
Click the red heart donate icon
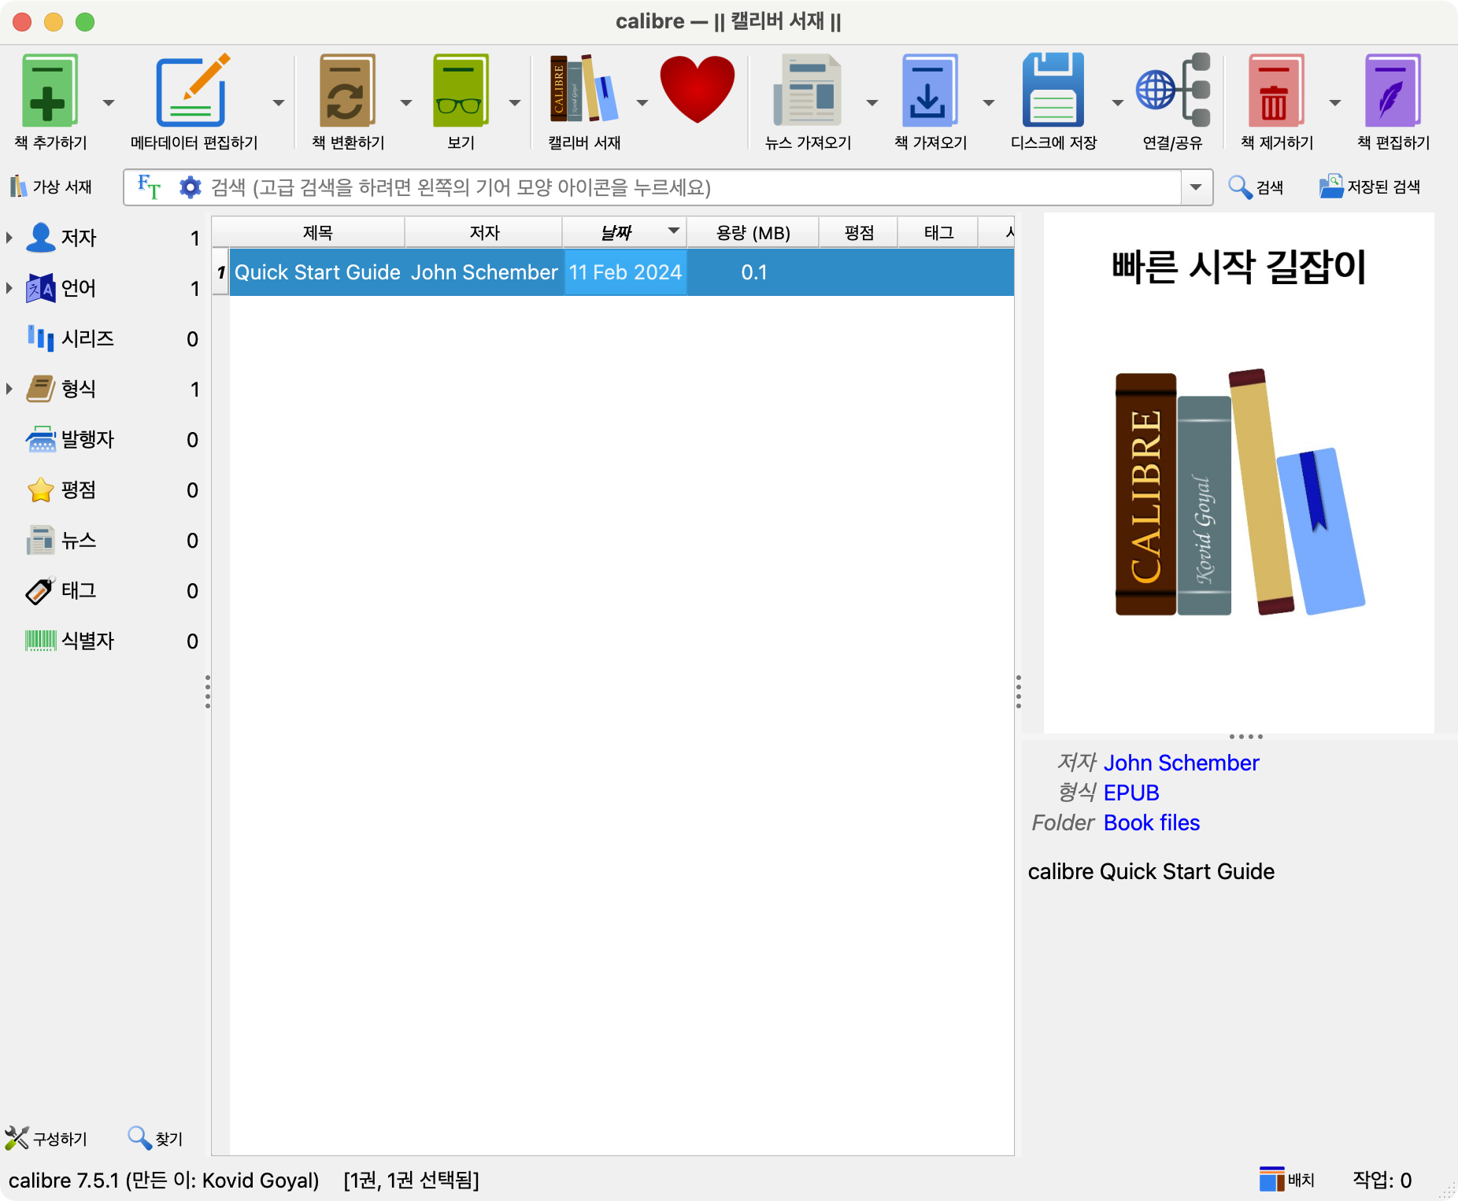[x=697, y=89]
